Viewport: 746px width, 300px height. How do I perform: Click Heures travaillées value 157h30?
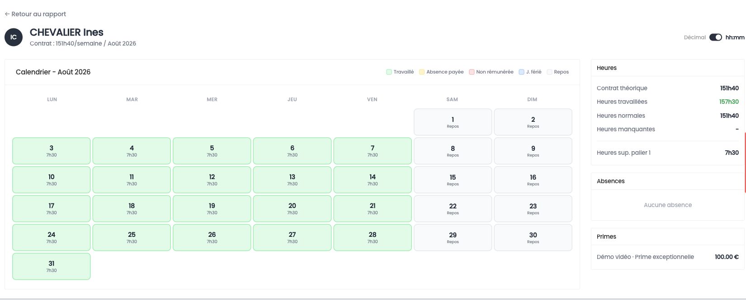pyautogui.click(x=729, y=102)
